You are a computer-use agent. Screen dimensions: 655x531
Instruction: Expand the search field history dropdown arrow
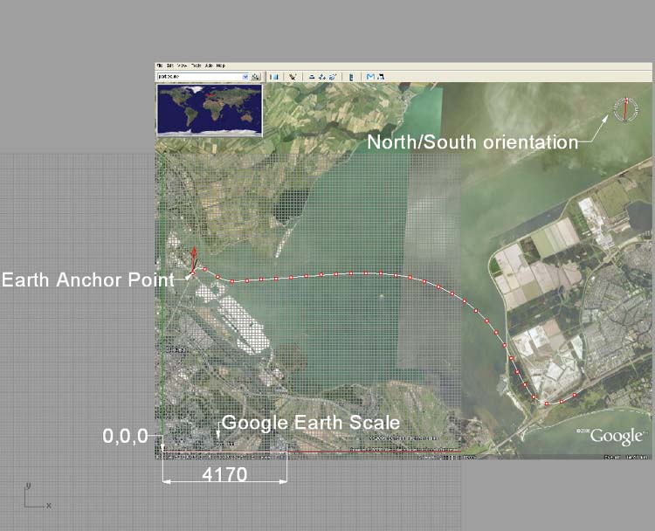[245, 77]
